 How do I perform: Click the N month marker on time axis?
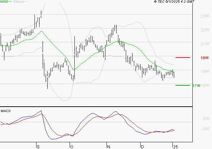(x=109, y=147)
